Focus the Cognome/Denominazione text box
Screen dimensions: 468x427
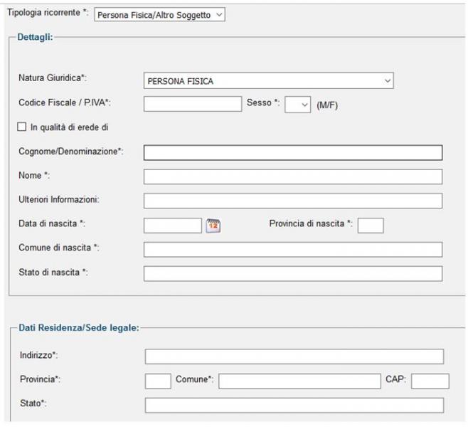click(x=293, y=153)
